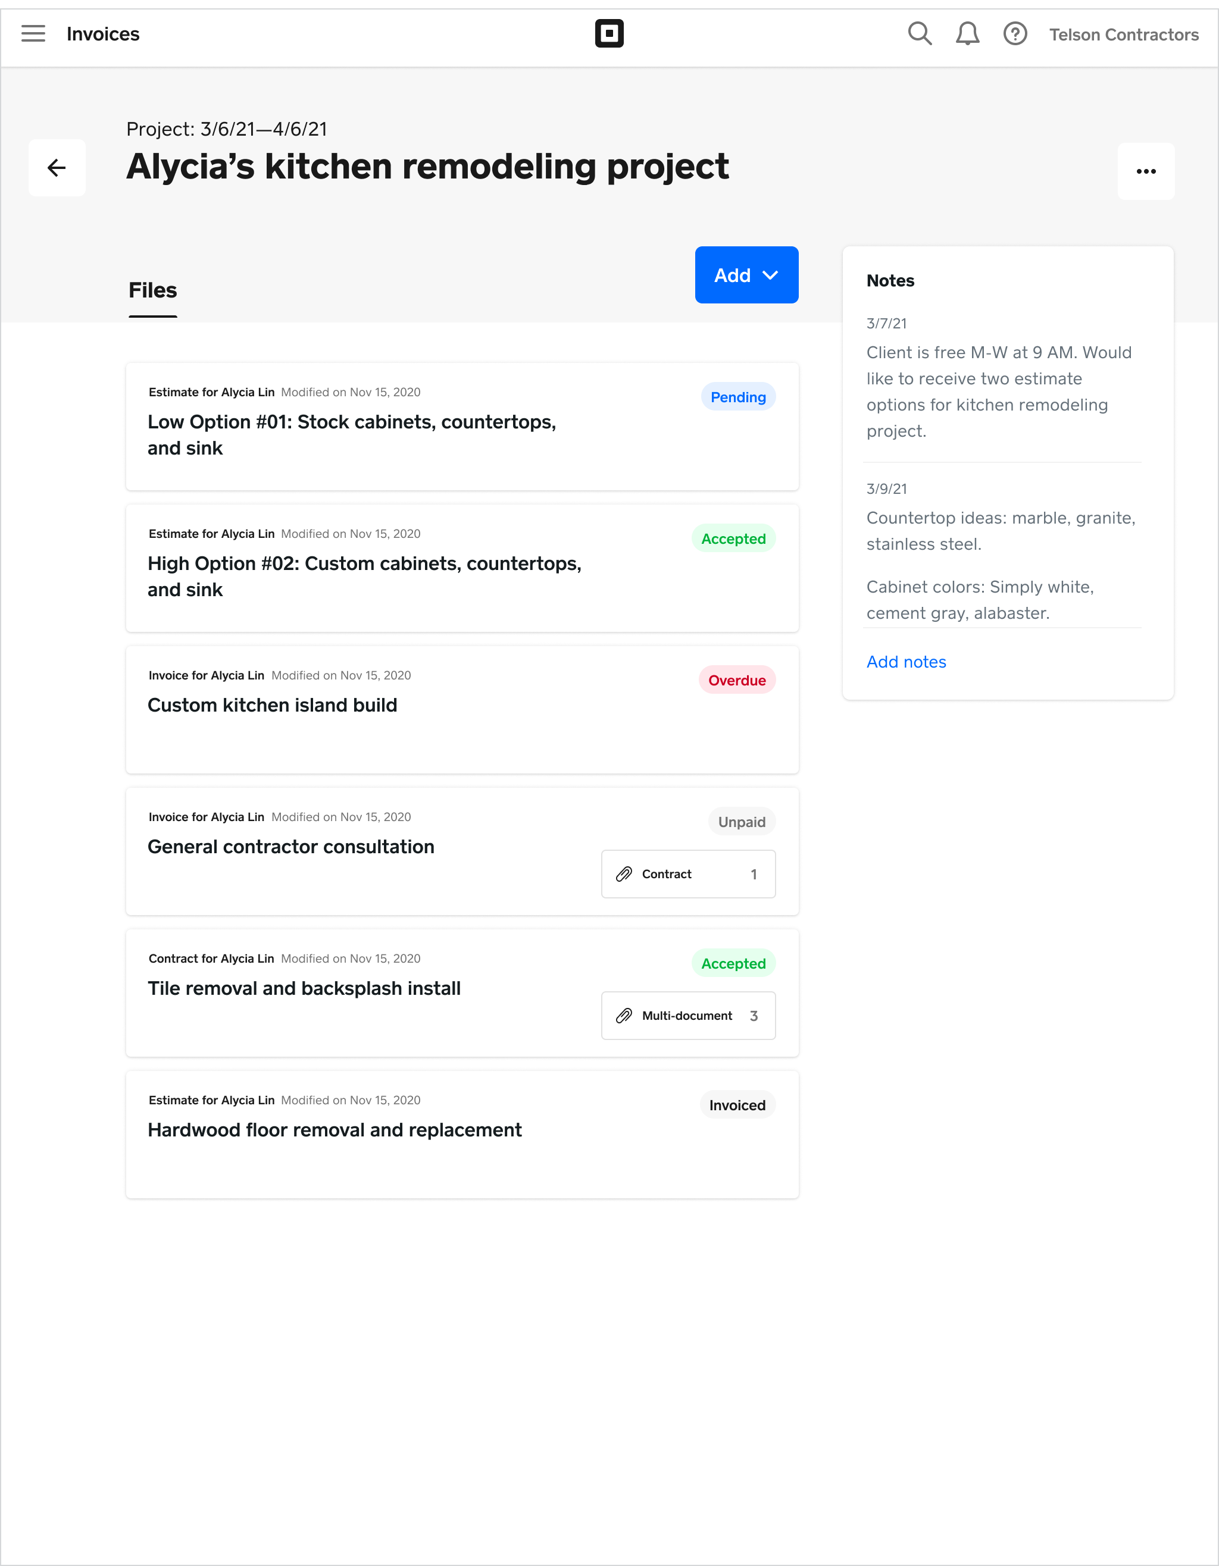Open the Custom kitchen island build invoice
The width and height of the screenshot is (1219, 1566).
(272, 705)
